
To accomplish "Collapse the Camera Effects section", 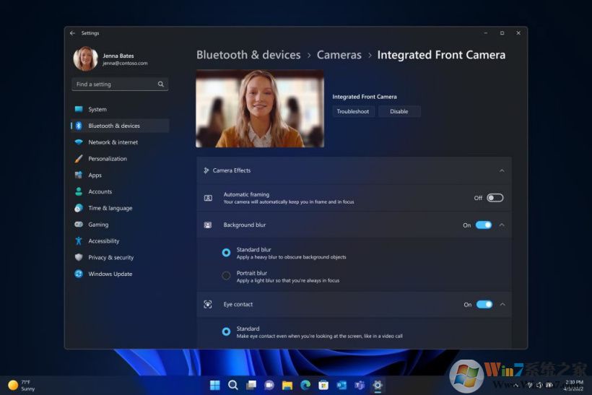I will 502,170.
